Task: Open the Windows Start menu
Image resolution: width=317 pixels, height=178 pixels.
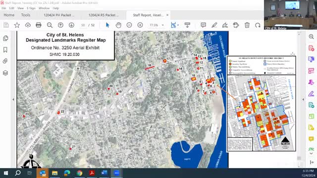Action: [x=6, y=173]
